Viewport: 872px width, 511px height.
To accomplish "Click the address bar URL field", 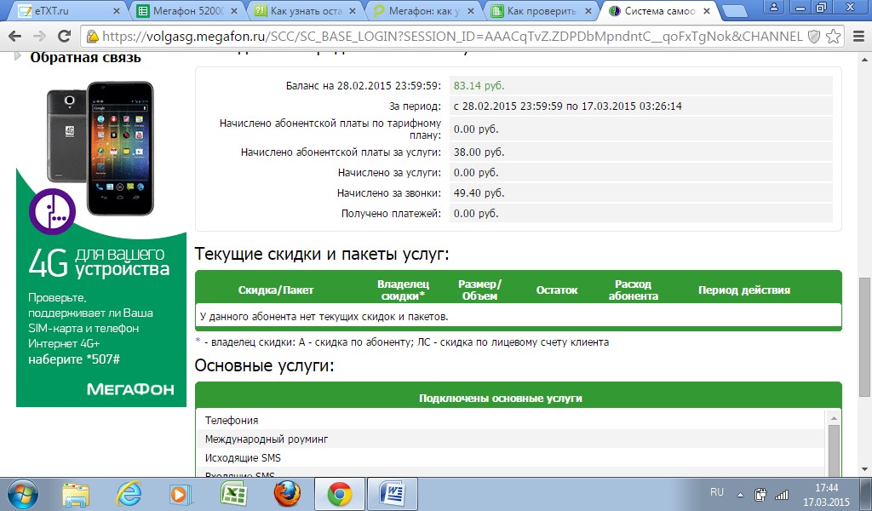I will click(451, 37).
